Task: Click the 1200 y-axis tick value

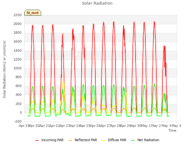Action: 18,59
